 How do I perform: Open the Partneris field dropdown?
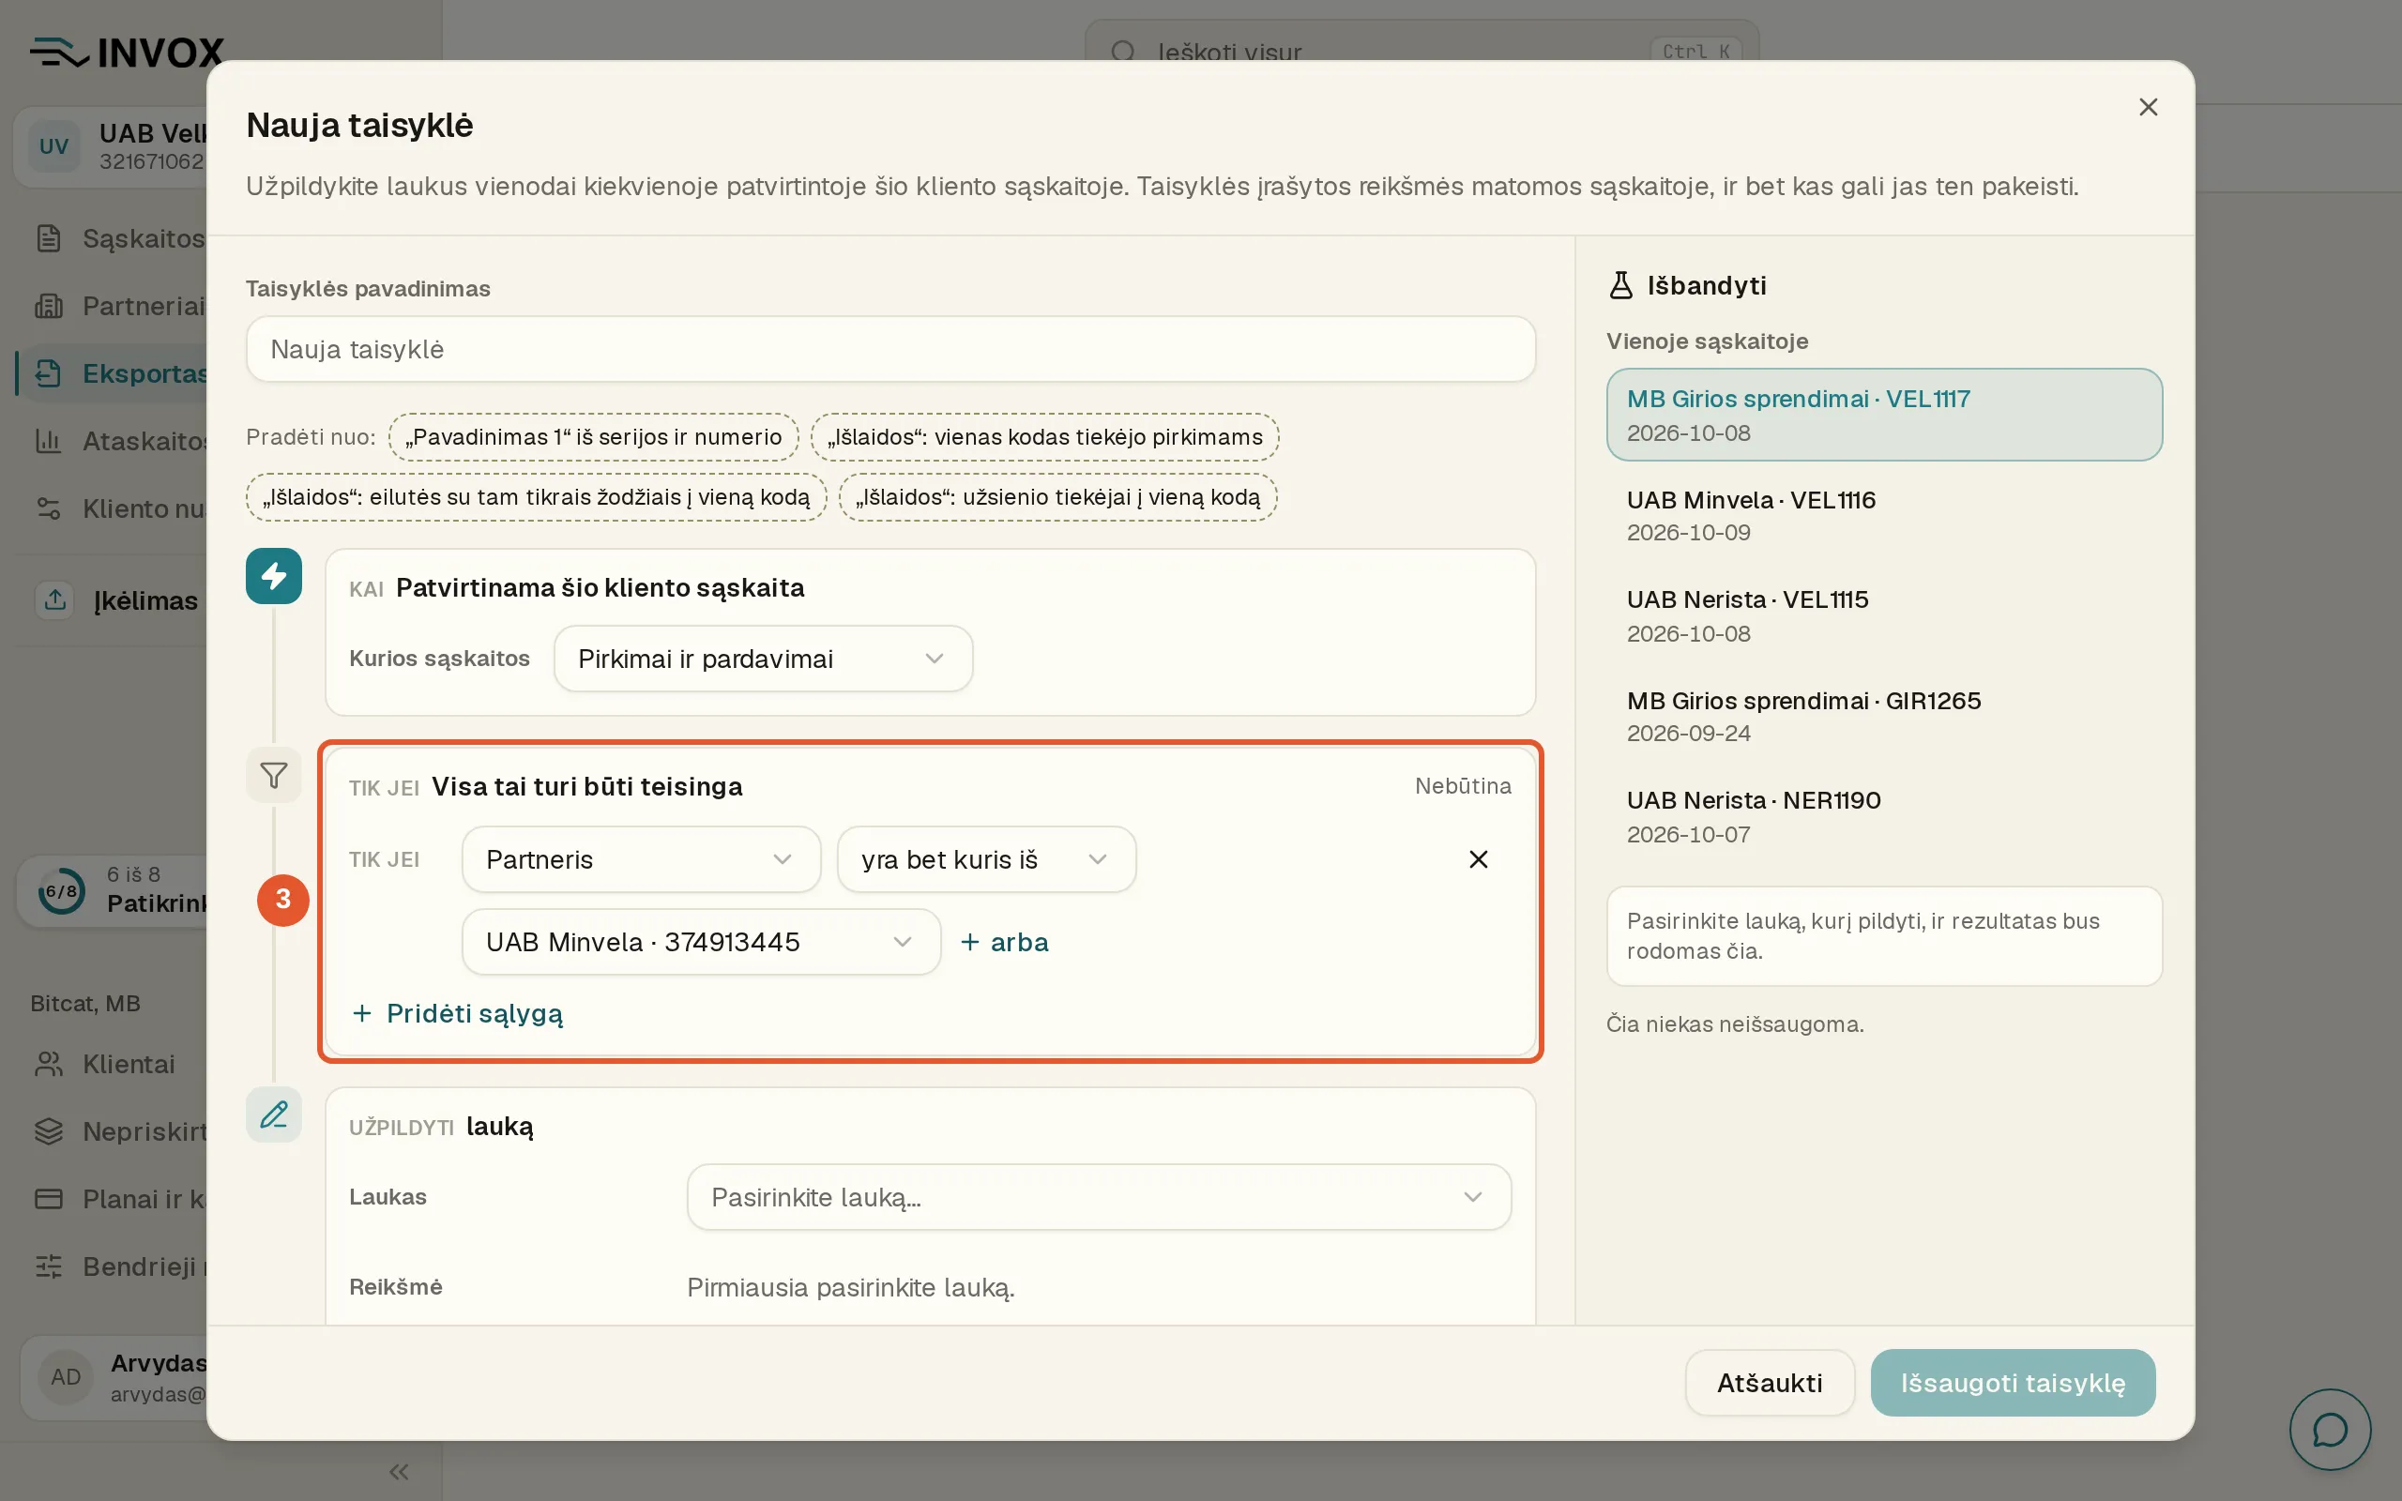point(641,859)
